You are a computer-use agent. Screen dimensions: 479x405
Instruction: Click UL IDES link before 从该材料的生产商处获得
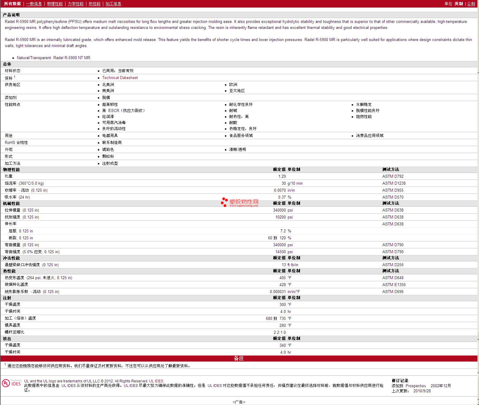pyautogui.click(x=69, y=385)
